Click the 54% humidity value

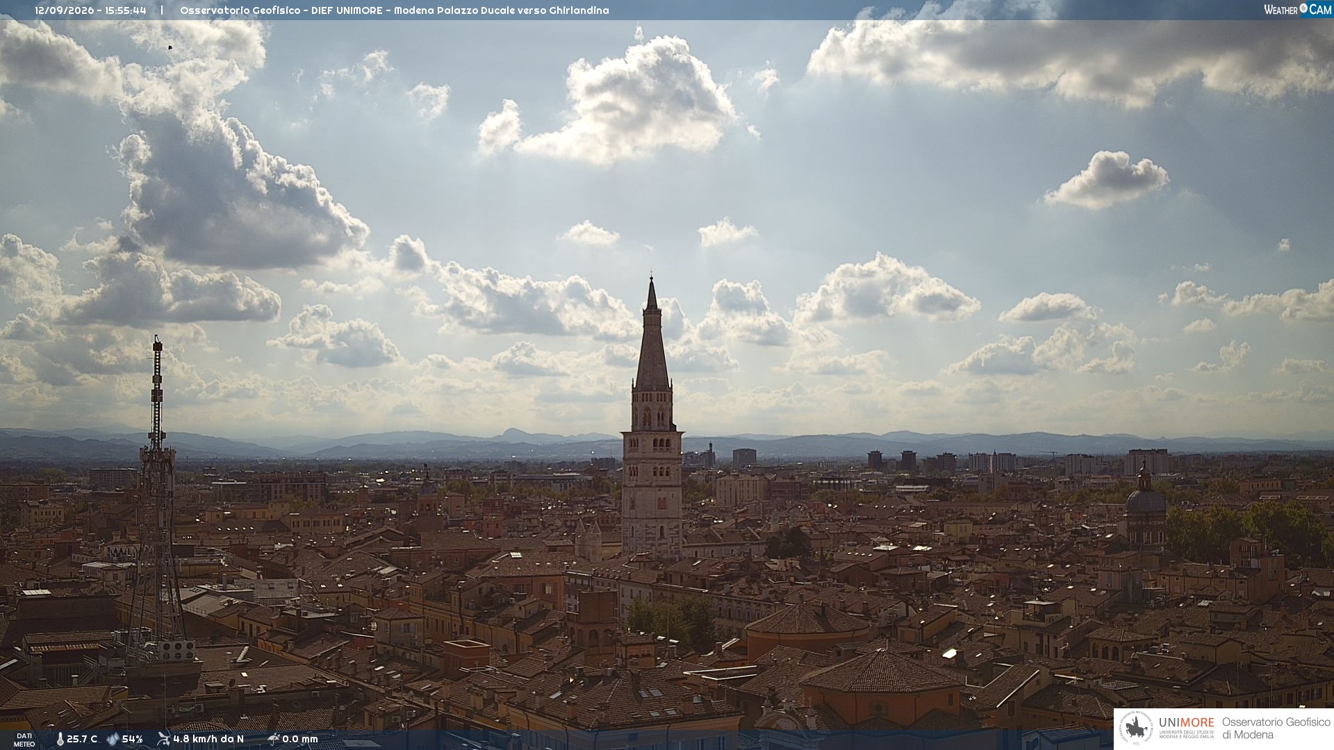coord(132,739)
